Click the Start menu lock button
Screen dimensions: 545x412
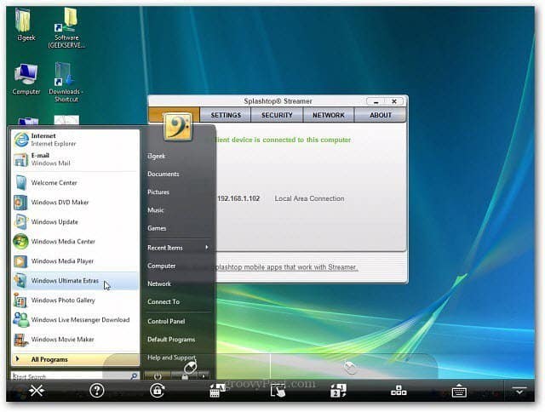tap(185, 376)
